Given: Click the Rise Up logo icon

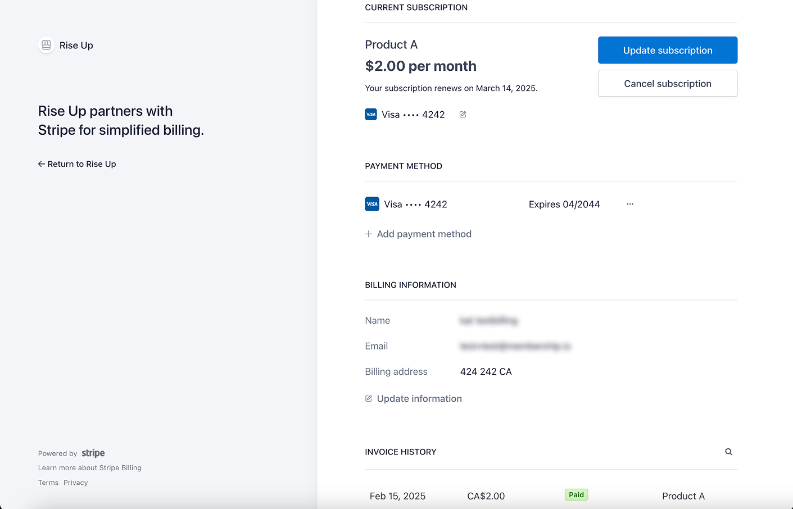Looking at the screenshot, I should click(46, 45).
